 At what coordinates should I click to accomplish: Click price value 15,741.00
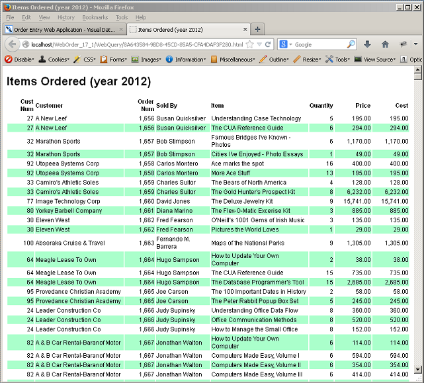click(357, 201)
